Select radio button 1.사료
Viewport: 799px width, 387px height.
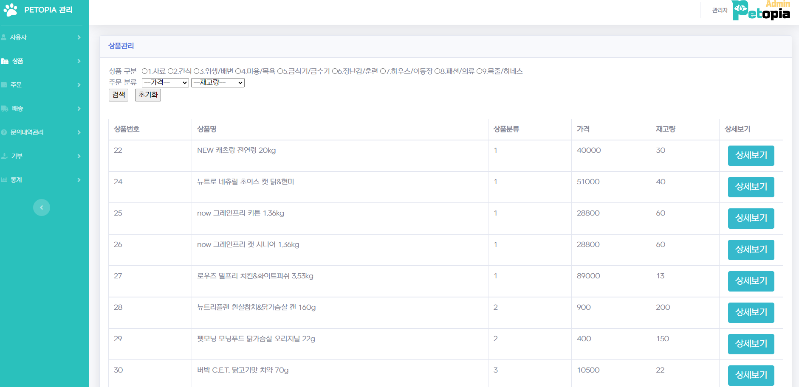coord(145,71)
